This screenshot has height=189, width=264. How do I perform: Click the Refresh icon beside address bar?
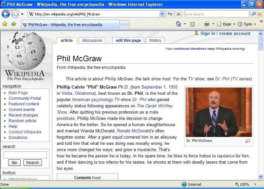tap(170, 14)
